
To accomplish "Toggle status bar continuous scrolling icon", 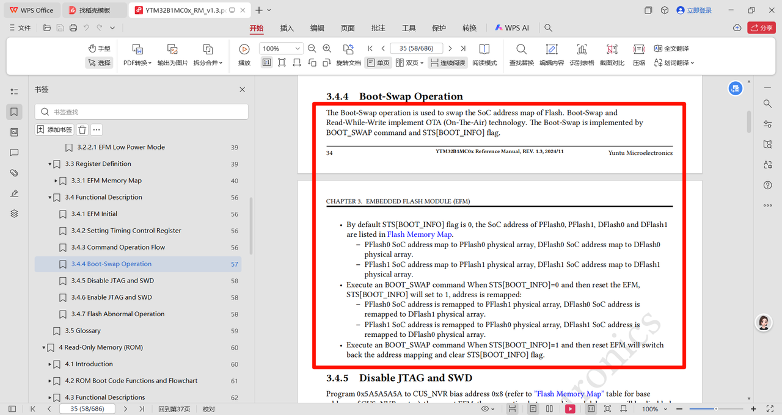I will coord(513,408).
